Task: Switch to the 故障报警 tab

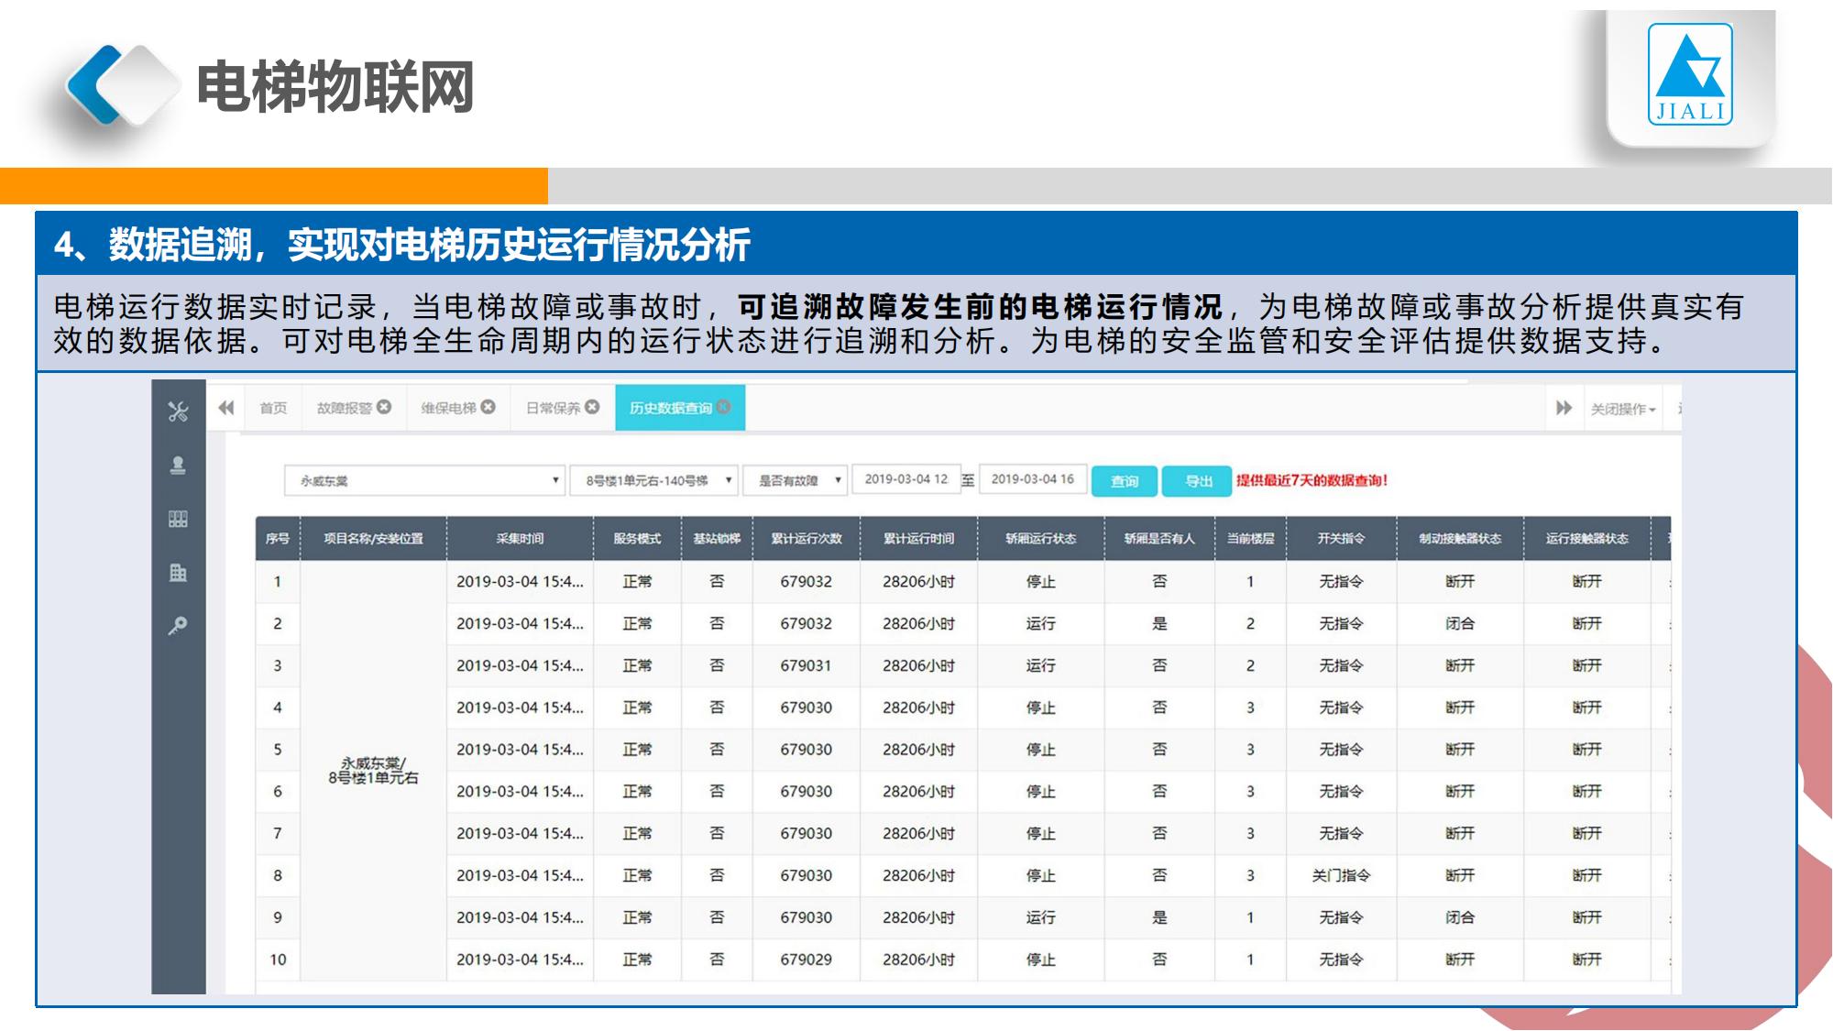Action: [x=345, y=408]
